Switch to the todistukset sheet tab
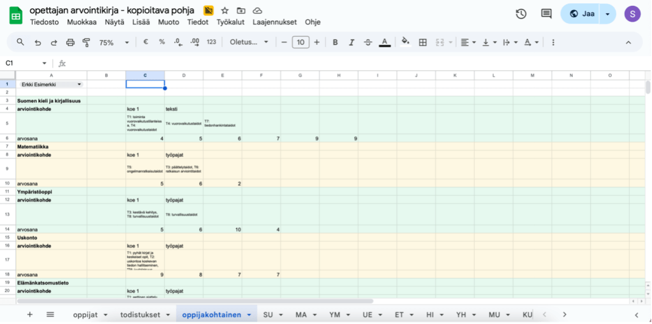Screen dimensions: 652x324 pos(140,314)
